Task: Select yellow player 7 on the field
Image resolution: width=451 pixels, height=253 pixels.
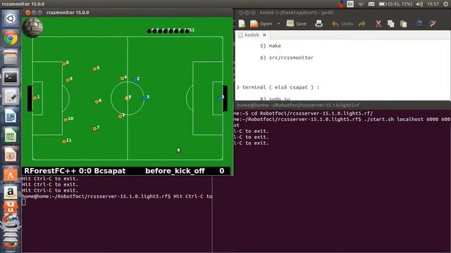Action: point(94,129)
